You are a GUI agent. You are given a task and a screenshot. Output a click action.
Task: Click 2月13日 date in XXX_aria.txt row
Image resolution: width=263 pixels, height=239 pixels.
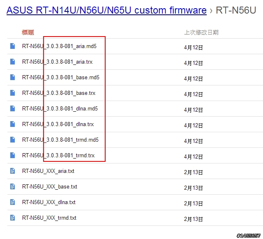[x=194, y=172]
